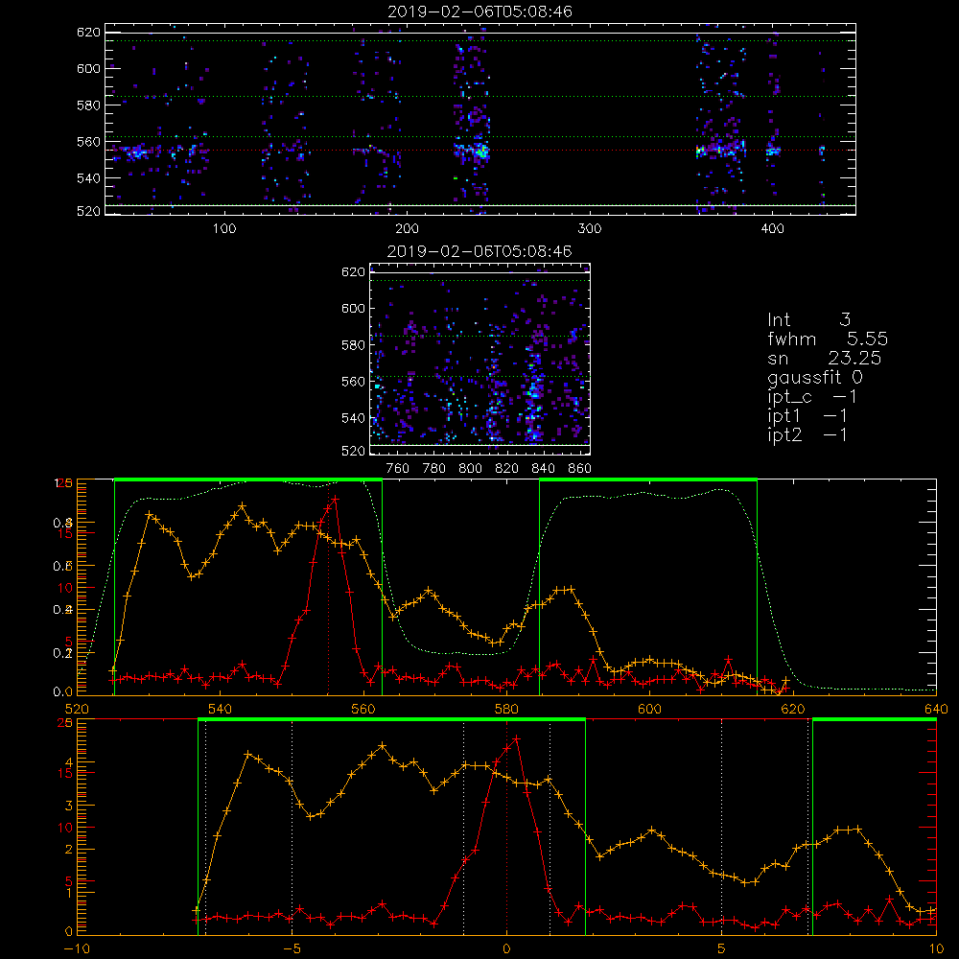This screenshot has height=959, width=959.
Task: Click the '100' x-axis tick label
Action: pyautogui.click(x=224, y=229)
